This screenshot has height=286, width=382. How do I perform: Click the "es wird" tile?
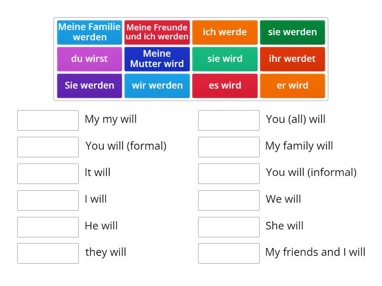coord(225,86)
